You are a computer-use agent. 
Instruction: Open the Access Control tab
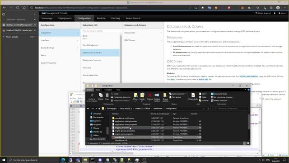[133, 18]
